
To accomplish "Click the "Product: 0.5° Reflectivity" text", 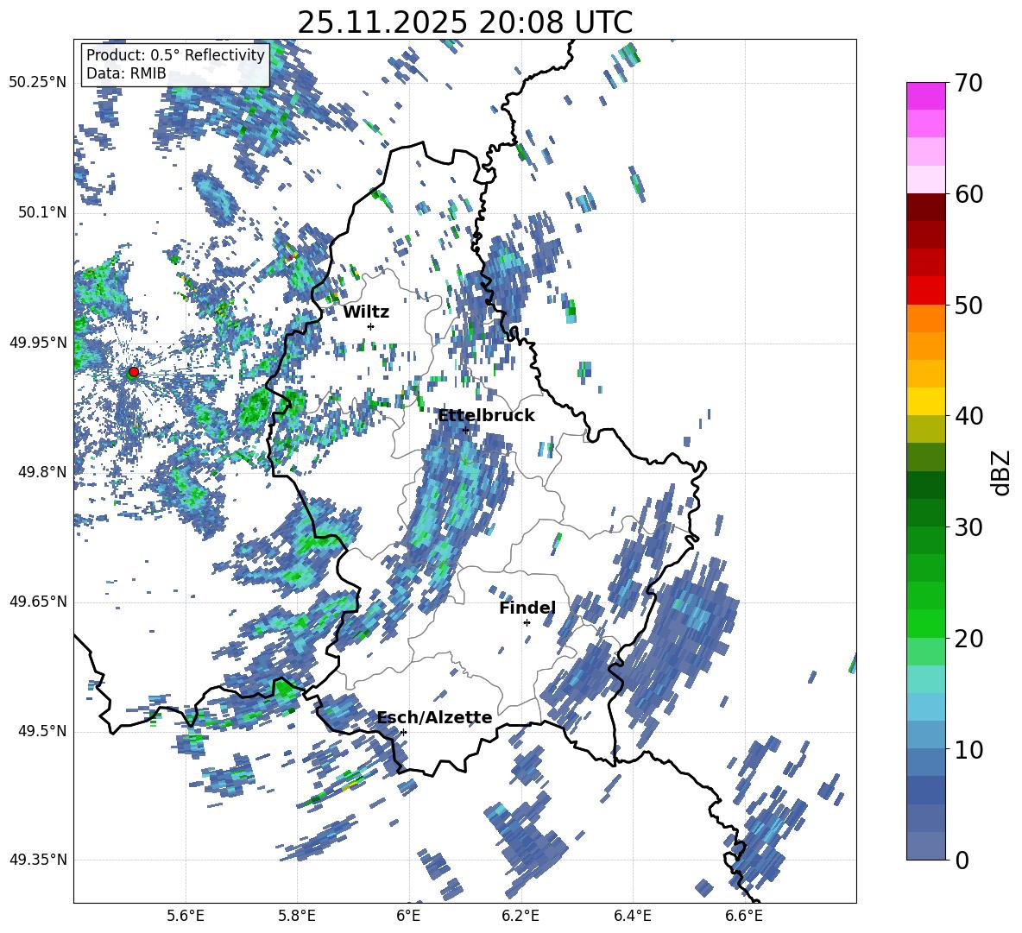I will pos(175,54).
